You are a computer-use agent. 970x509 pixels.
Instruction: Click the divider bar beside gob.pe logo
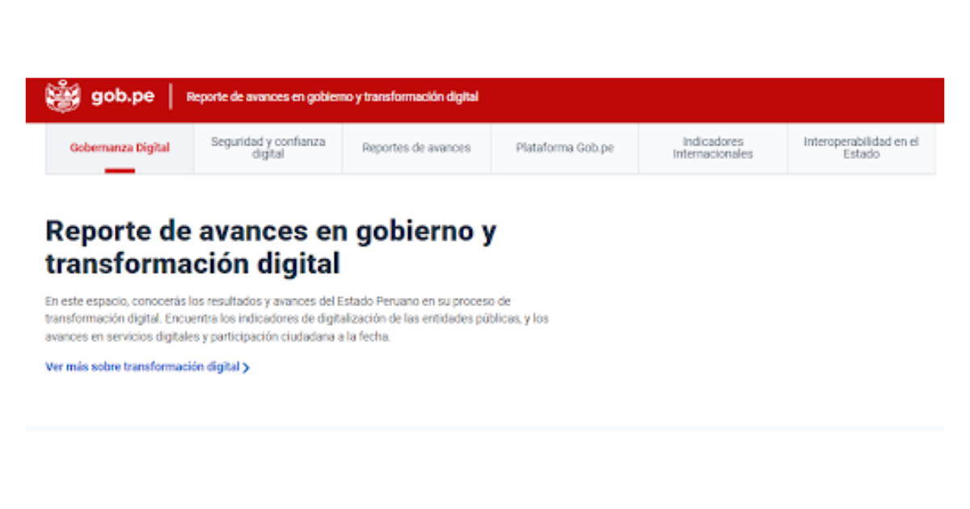(x=171, y=96)
